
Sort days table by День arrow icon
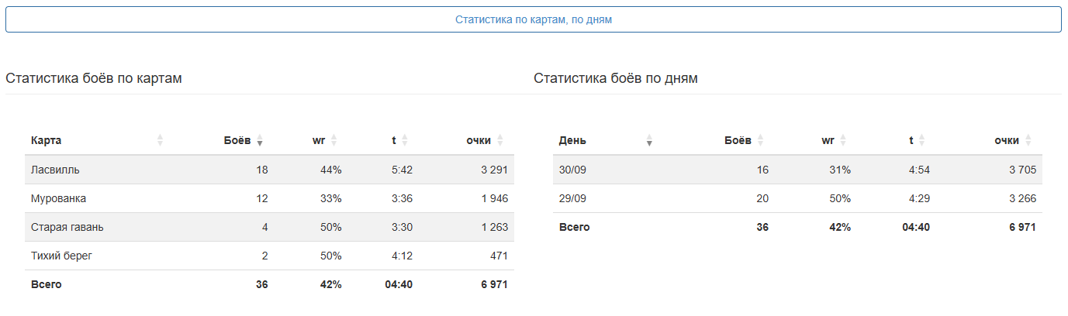(649, 140)
